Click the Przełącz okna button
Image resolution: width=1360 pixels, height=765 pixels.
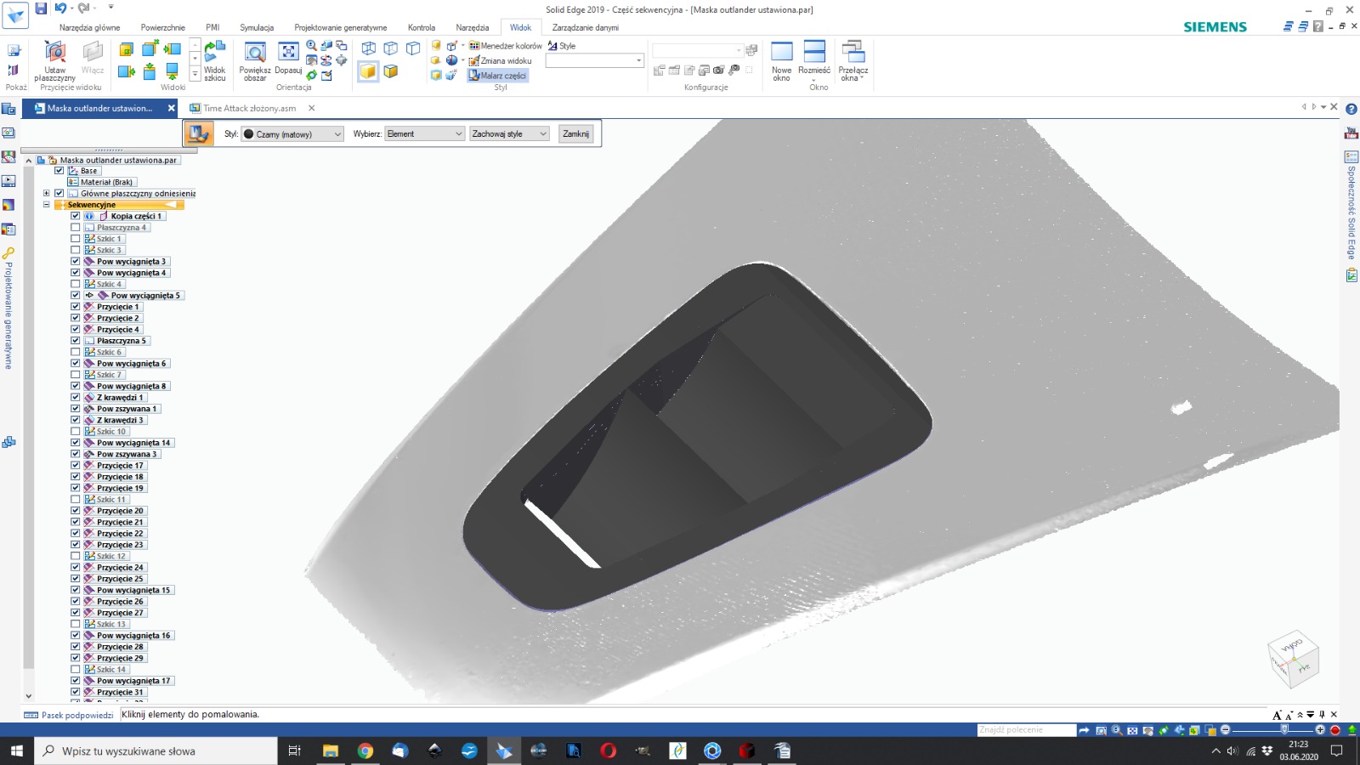[x=853, y=59]
